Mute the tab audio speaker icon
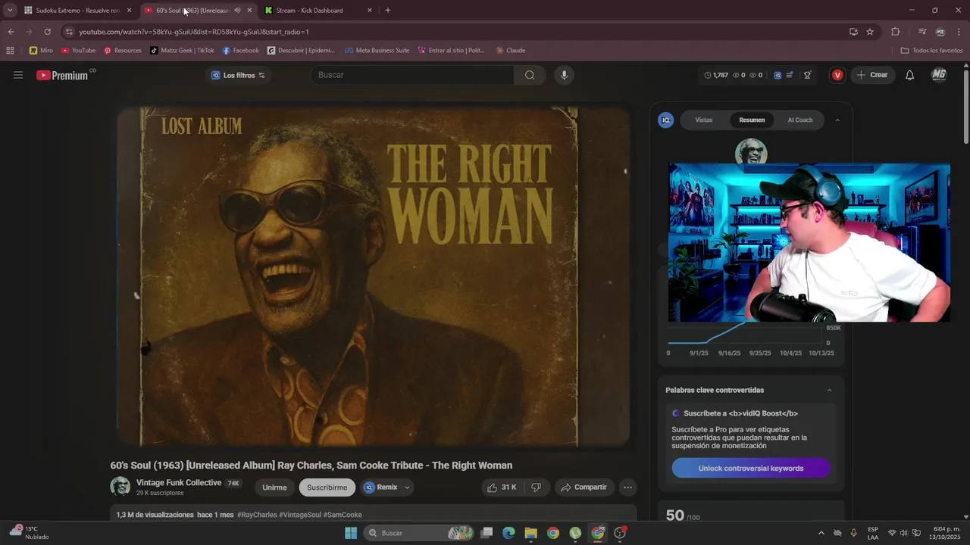This screenshot has height=545, width=970. pyautogui.click(x=237, y=11)
